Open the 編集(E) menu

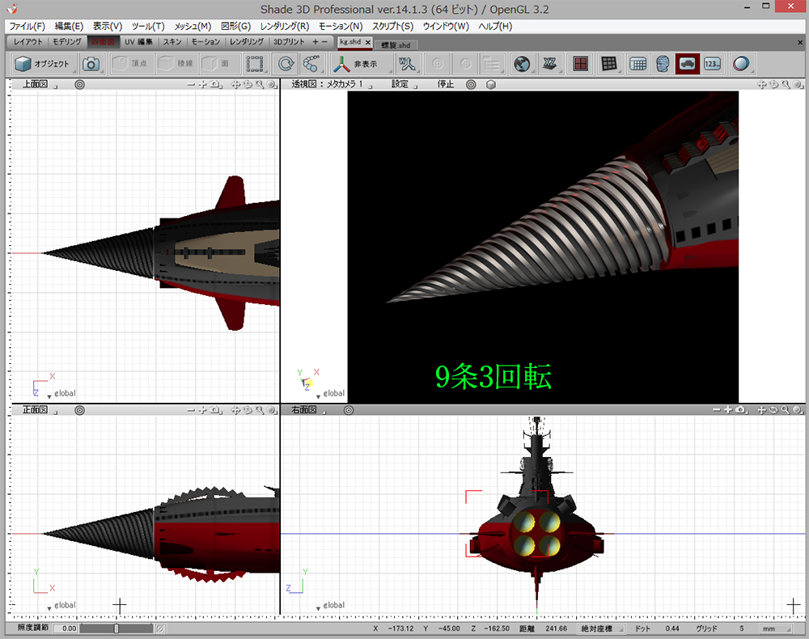pos(69,27)
